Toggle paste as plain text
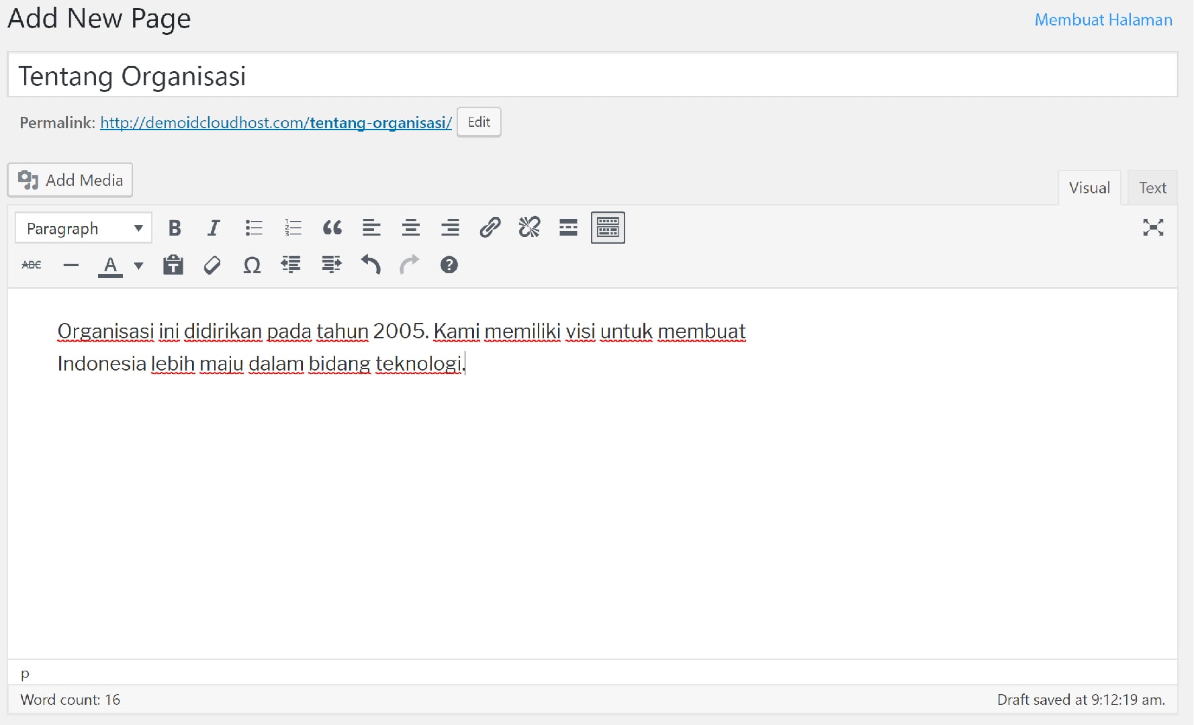The width and height of the screenshot is (1194, 725). coord(173,265)
